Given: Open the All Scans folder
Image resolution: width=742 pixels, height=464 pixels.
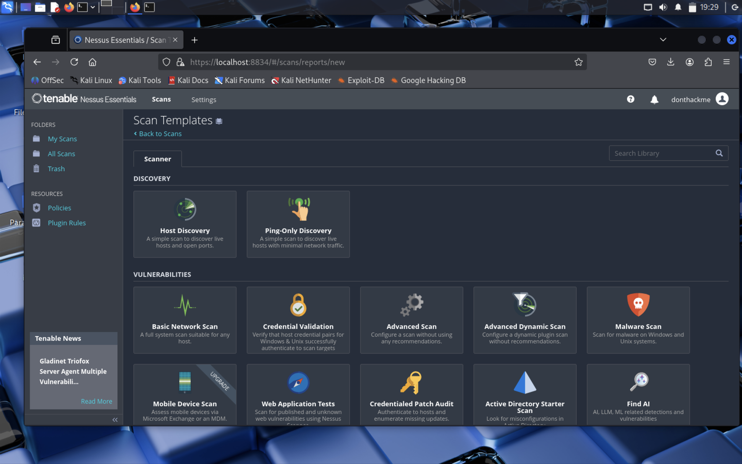Looking at the screenshot, I should (x=61, y=154).
